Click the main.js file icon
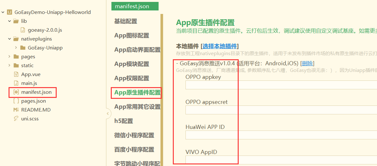Viewport: 377px width, 166px height. coord(16,83)
